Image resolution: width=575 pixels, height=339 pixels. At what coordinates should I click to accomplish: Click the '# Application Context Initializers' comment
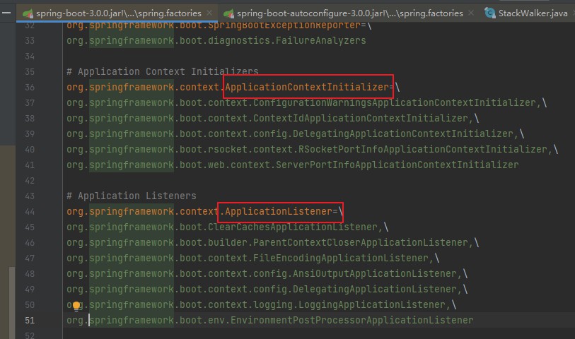tap(163, 71)
